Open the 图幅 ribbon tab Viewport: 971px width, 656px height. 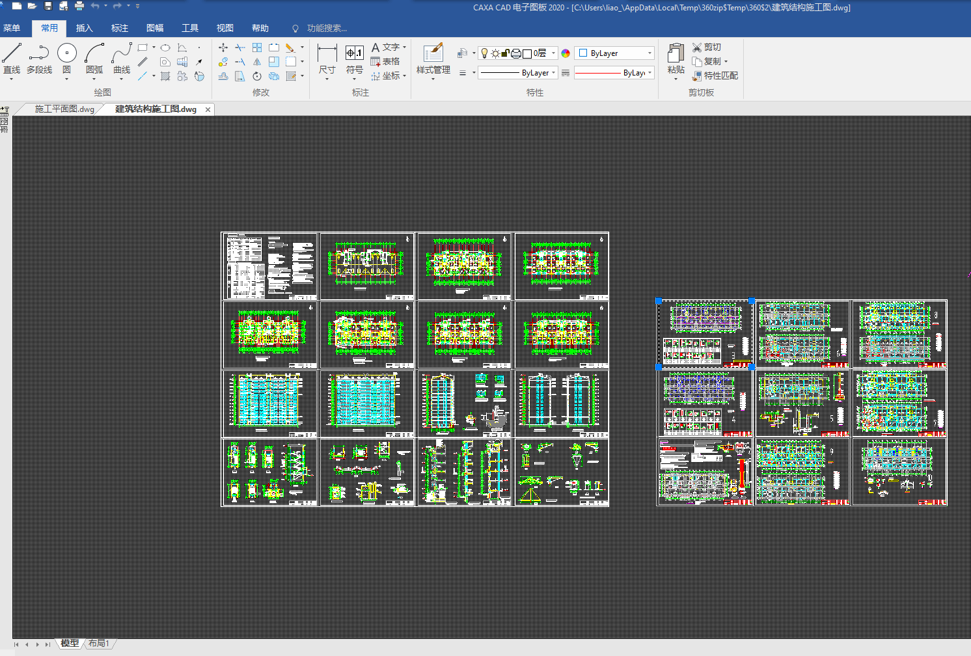pos(155,28)
